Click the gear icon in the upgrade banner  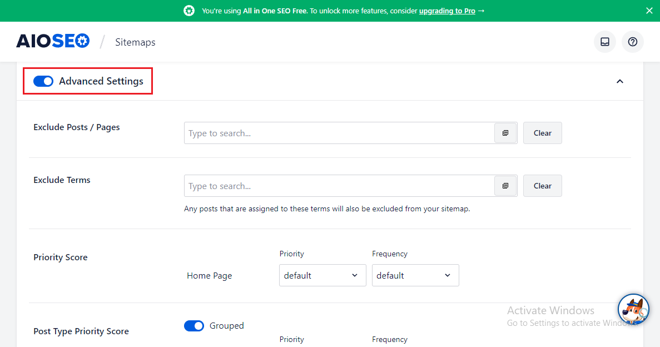pyautogui.click(x=188, y=11)
